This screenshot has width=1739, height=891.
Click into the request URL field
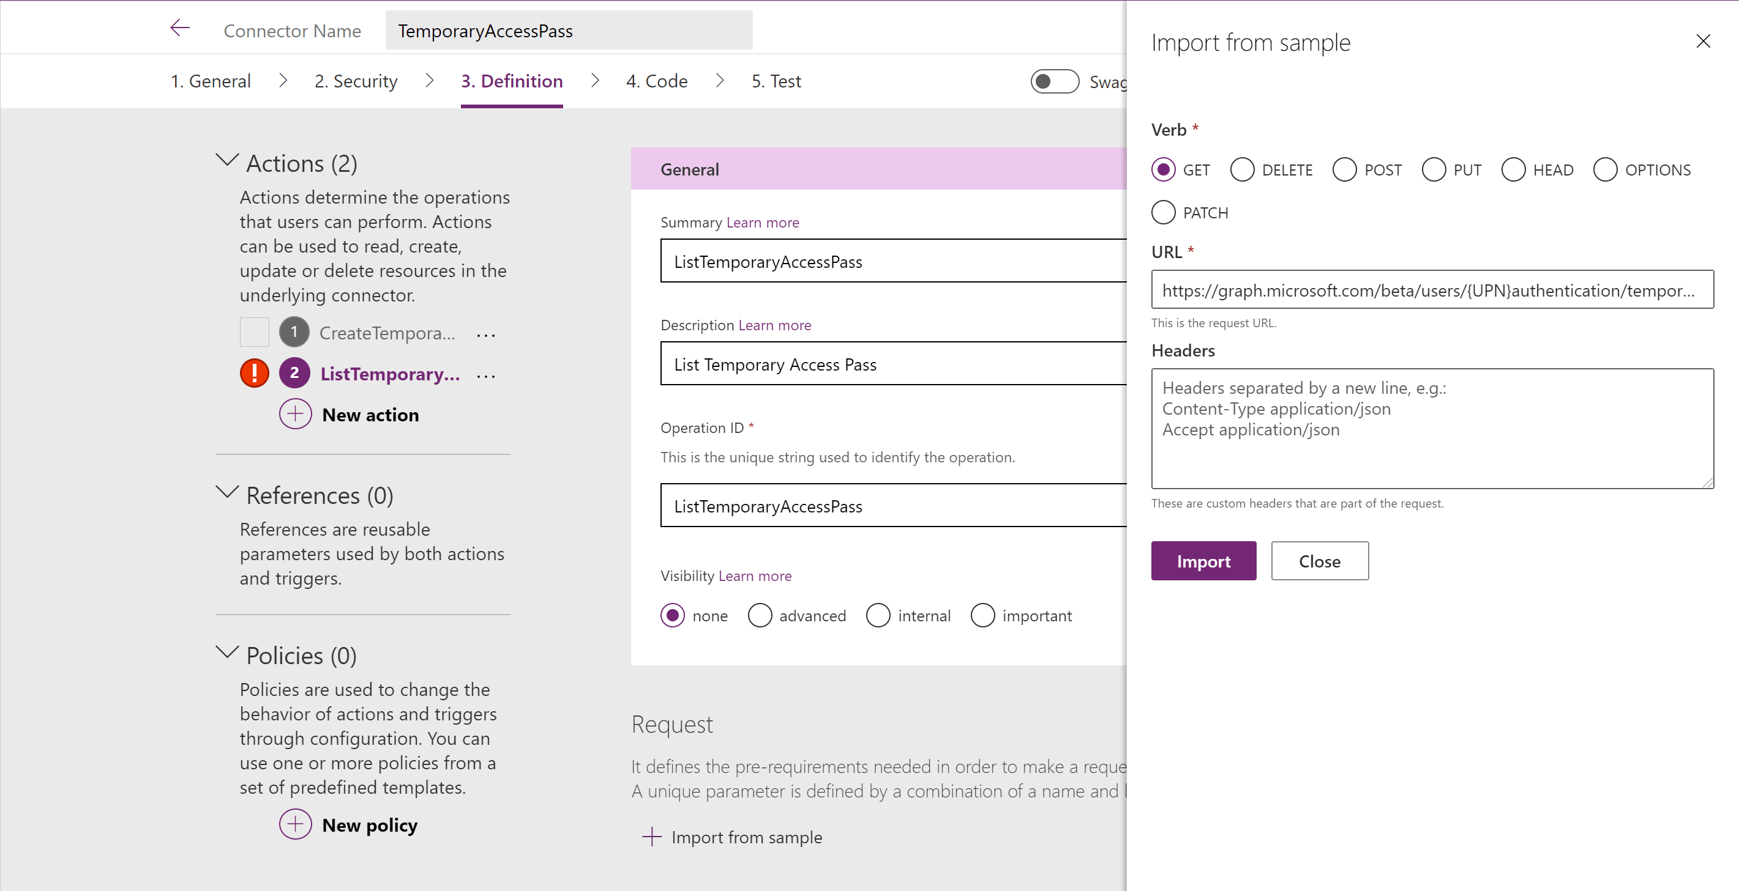tap(1432, 290)
